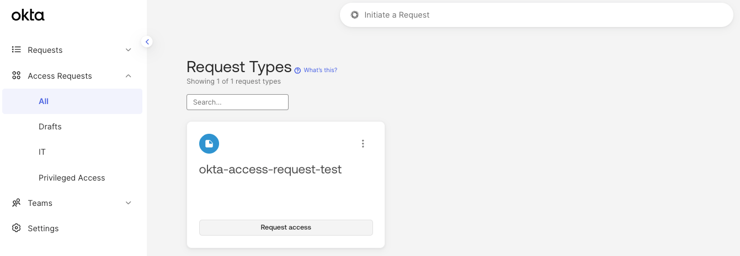
Task: Open the Drafts section
Action: [x=50, y=127]
